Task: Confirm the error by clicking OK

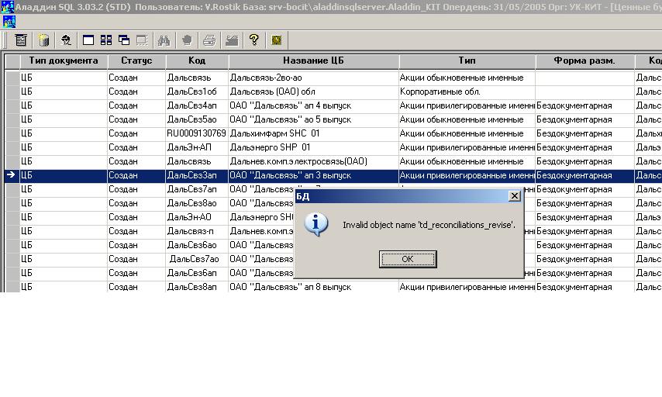Action: [x=408, y=259]
